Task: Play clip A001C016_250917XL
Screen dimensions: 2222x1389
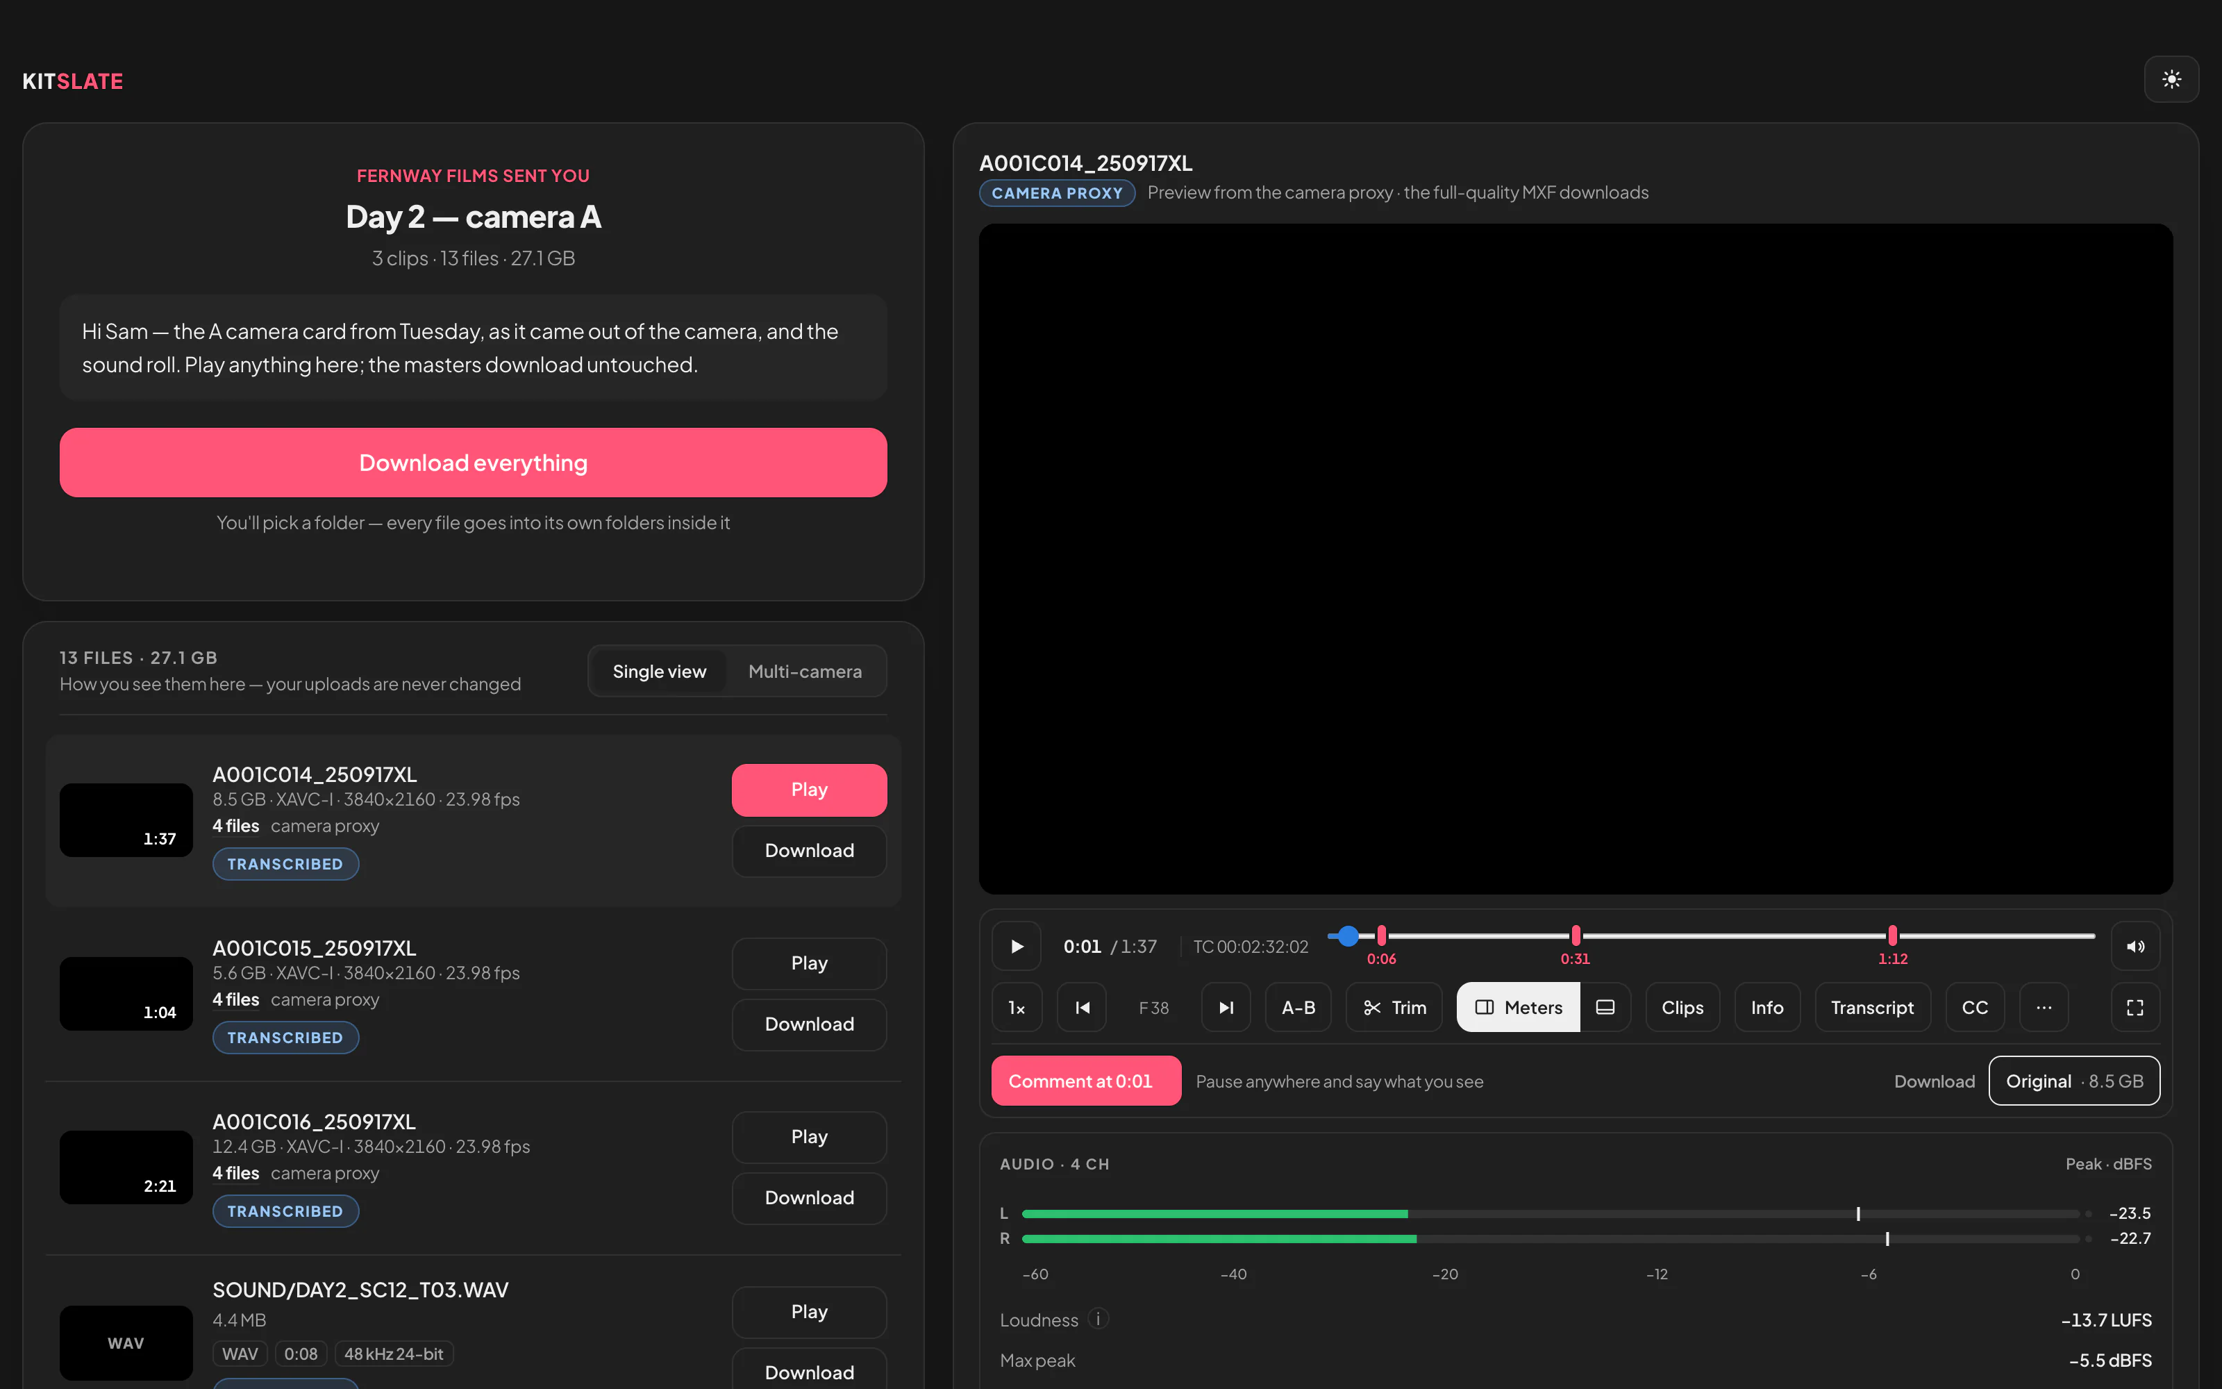Action: (809, 1138)
